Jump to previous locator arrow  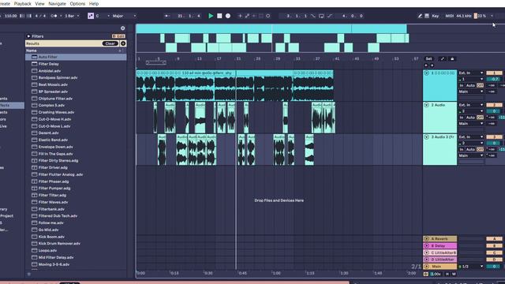coord(426,65)
